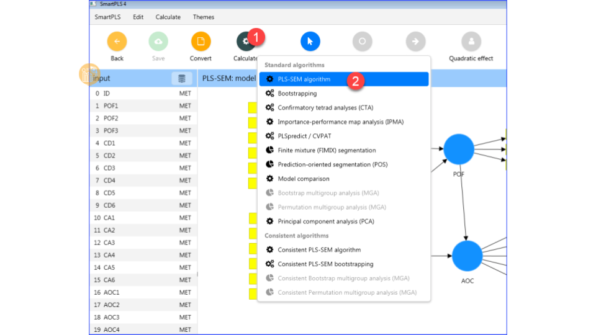Image resolution: width=596 pixels, height=335 pixels.
Task: Click the green Save cloud icon
Action: 158,42
